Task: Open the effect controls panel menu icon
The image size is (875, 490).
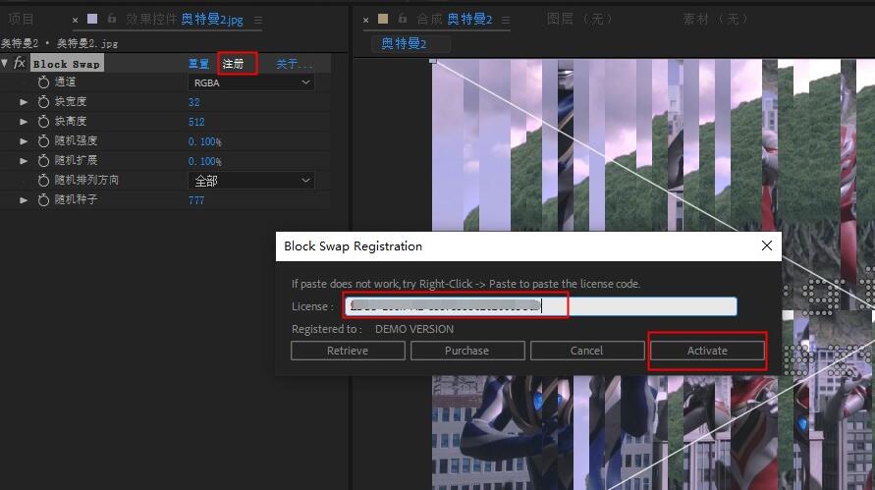Action: click(x=258, y=20)
